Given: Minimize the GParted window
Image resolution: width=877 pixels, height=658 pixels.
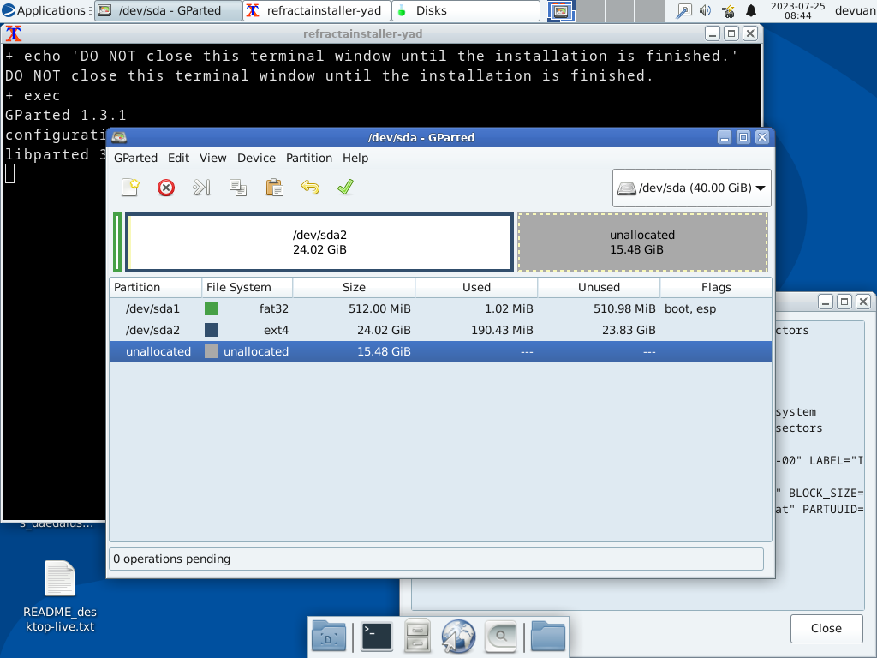Looking at the screenshot, I should tap(725, 137).
